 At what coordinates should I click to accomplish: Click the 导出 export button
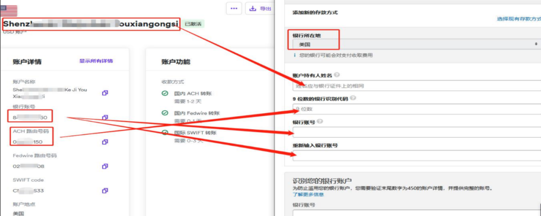(261, 8)
